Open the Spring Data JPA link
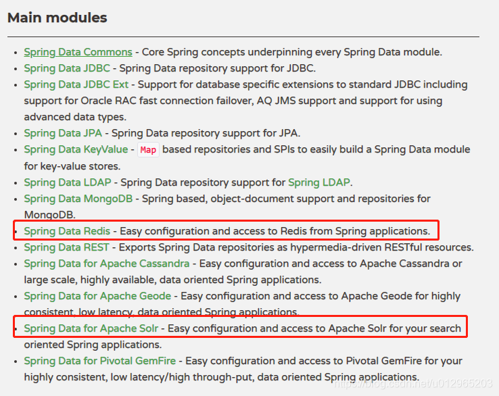499x396 pixels. 63,133
